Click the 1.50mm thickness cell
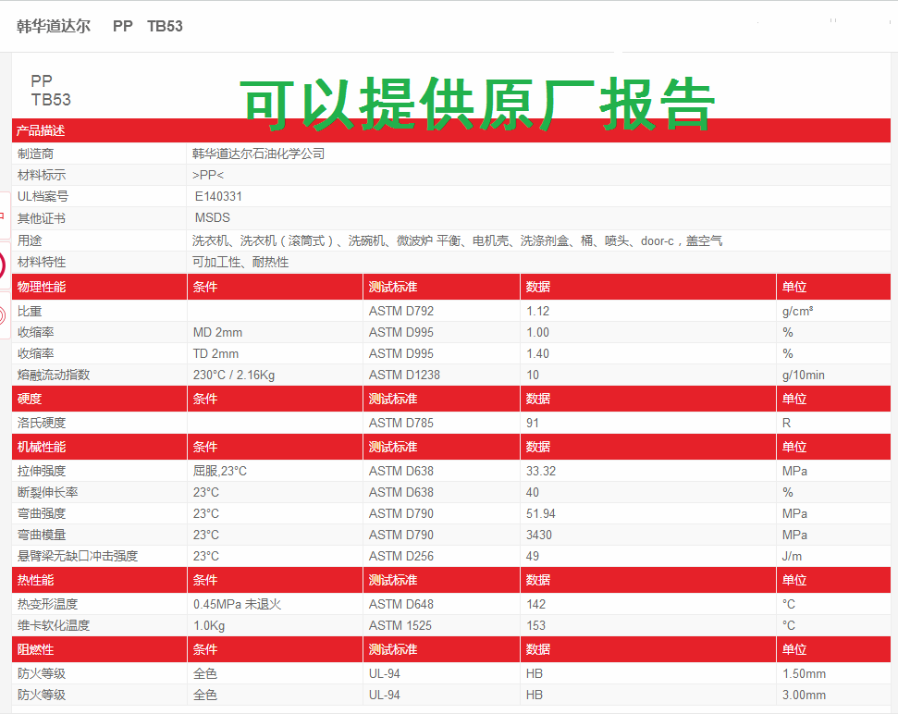Screen dimensions: 898x714 (804, 673)
